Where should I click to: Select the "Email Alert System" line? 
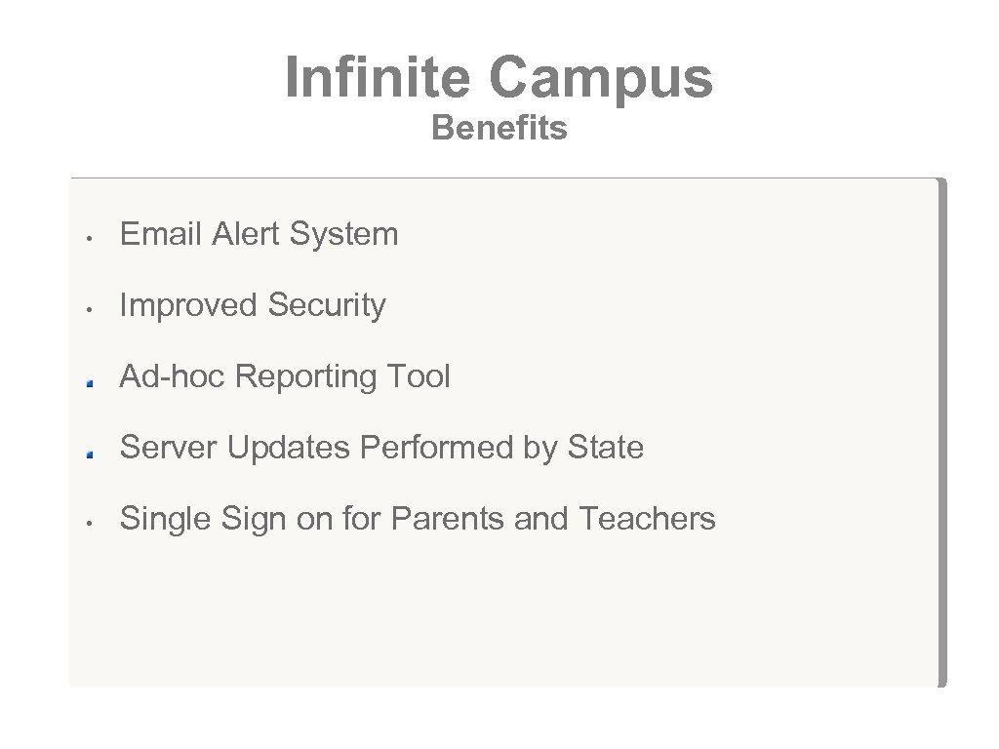[259, 234]
